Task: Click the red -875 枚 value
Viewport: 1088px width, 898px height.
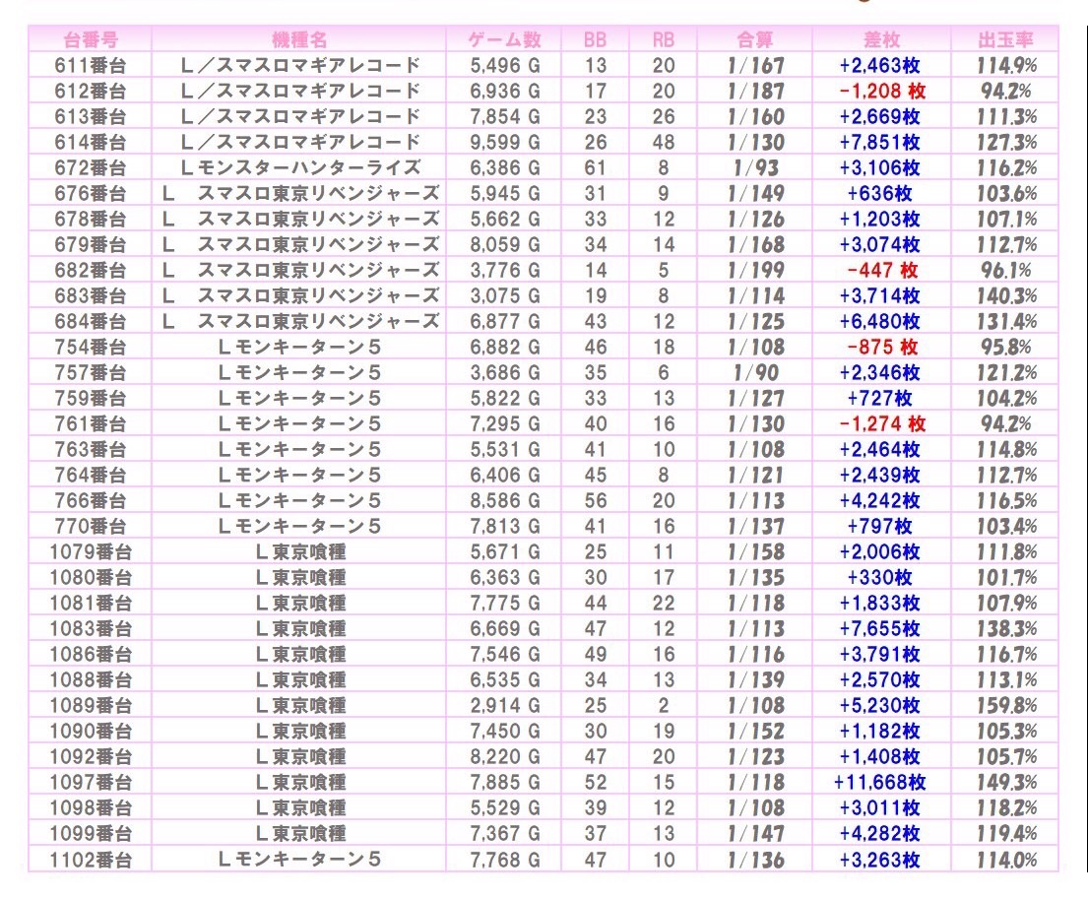Action: pyautogui.click(x=880, y=348)
